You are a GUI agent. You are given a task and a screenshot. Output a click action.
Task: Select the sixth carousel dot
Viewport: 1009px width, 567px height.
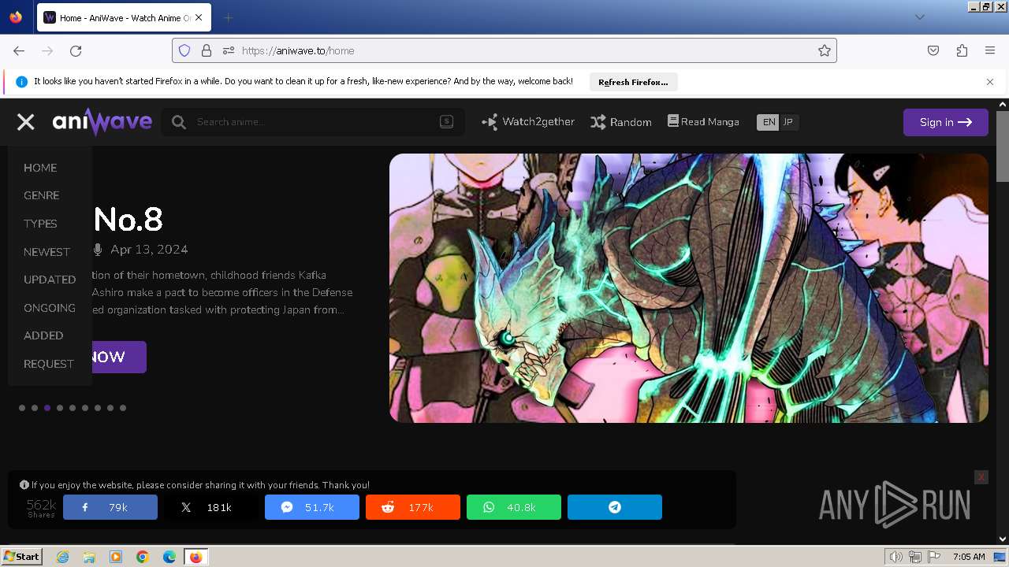pos(85,408)
